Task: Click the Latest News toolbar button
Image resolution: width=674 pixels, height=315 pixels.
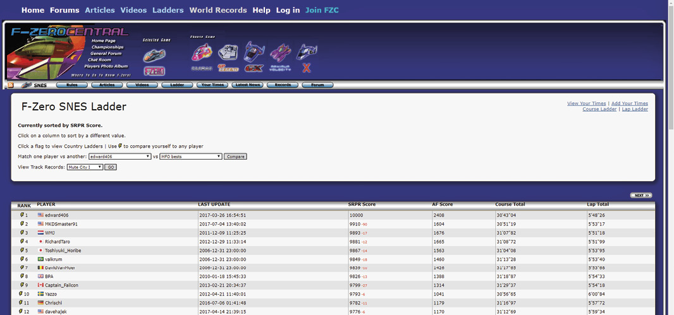Action: click(248, 85)
